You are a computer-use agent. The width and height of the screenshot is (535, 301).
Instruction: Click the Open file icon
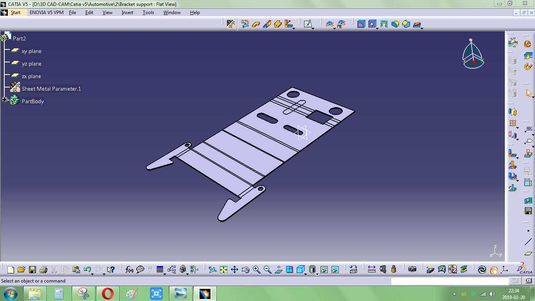tap(22, 270)
